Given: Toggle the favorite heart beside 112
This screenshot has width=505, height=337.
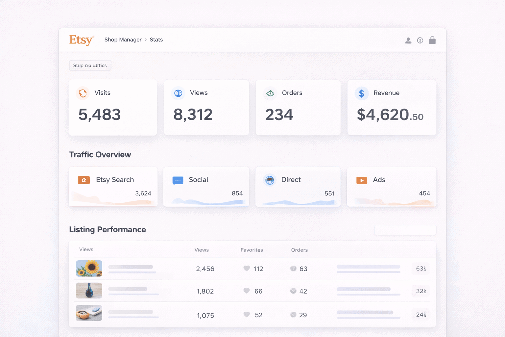Looking at the screenshot, I should click(247, 268).
